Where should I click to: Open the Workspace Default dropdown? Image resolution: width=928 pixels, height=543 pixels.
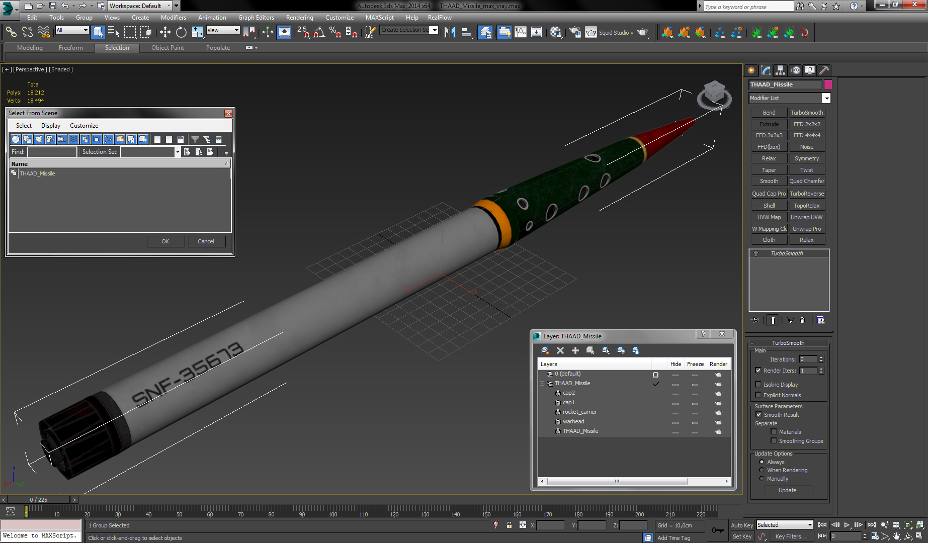tap(140, 6)
